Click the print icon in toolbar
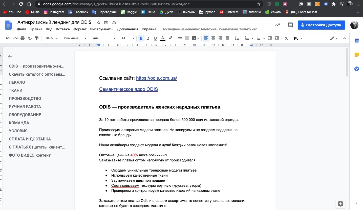Image resolution: width=363 pixels, height=210 pixels. click(x=23, y=38)
